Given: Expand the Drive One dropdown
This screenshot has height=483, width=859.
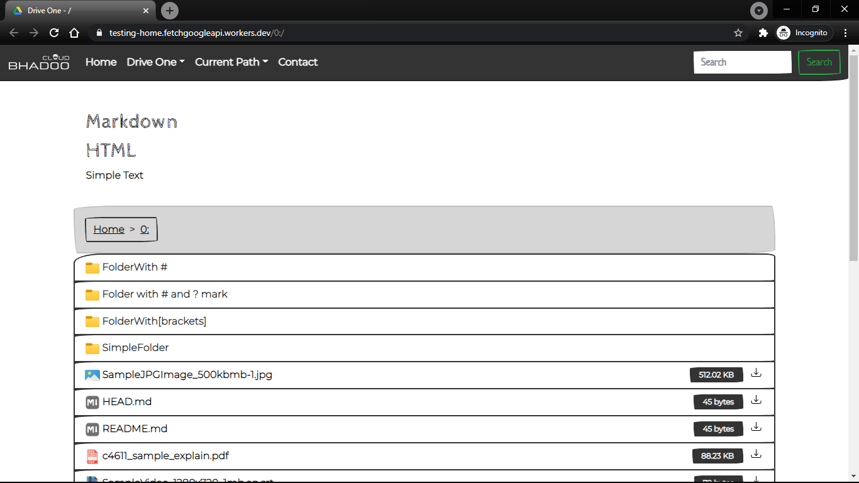Looking at the screenshot, I should [155, 62].
